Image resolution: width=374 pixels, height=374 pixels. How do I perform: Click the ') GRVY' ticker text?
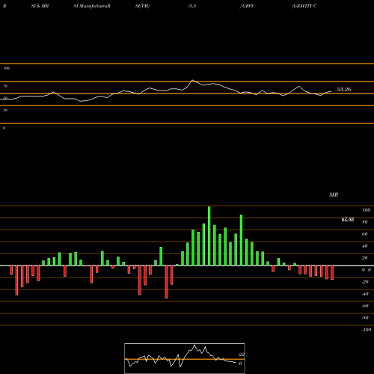coord(247,6)
